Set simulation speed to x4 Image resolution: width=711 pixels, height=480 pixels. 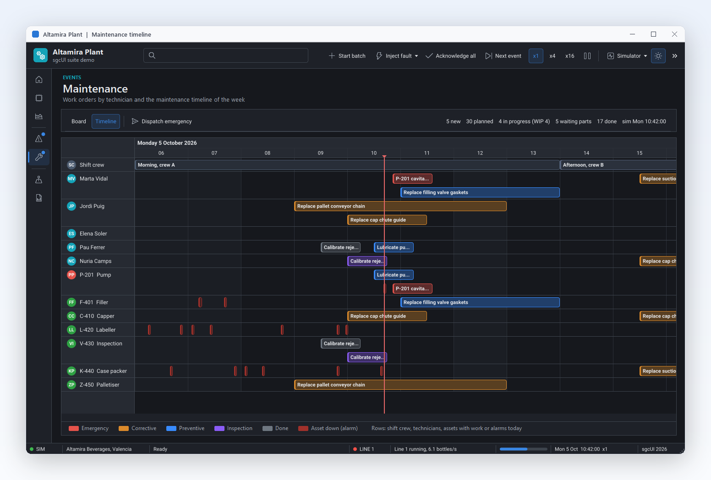coord(552,56)
